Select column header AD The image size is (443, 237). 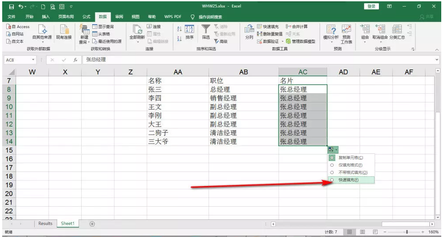pyautogui.click(x=343, y=72)
